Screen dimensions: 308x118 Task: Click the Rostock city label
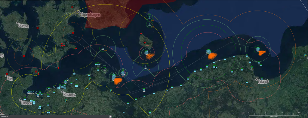(x=69, y=95)
